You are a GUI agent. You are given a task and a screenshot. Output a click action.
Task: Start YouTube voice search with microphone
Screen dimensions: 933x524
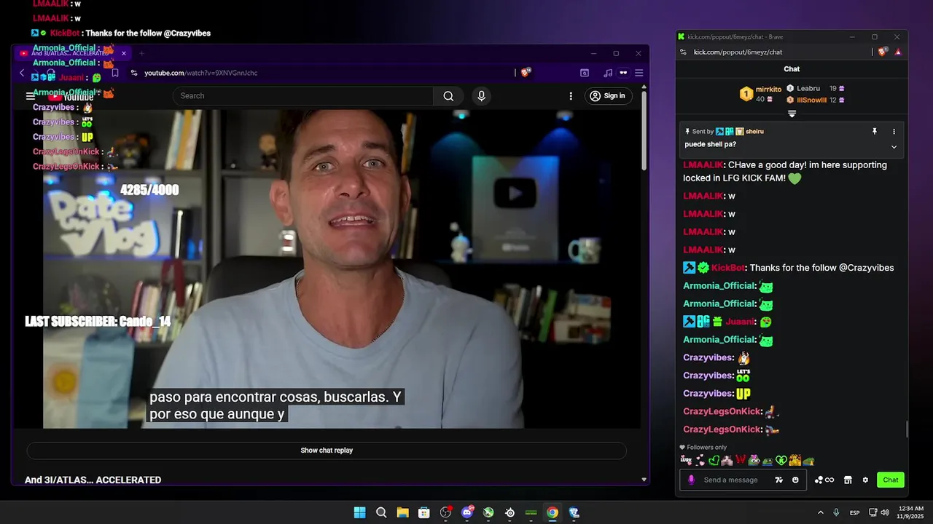(x=481, y=96)
